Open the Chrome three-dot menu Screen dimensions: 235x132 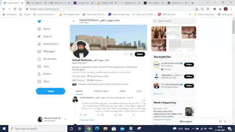[231, 9]
